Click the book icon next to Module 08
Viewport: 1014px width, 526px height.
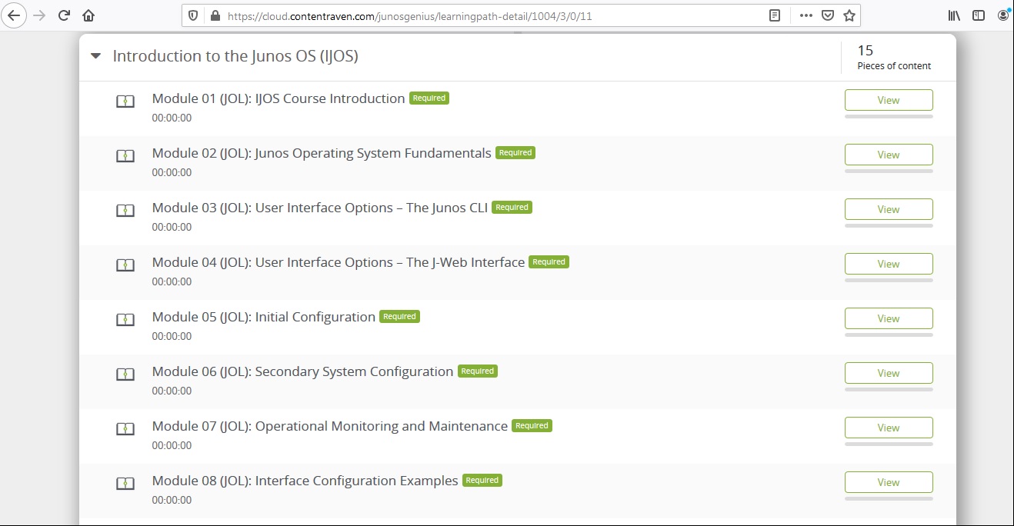point(125,483)
